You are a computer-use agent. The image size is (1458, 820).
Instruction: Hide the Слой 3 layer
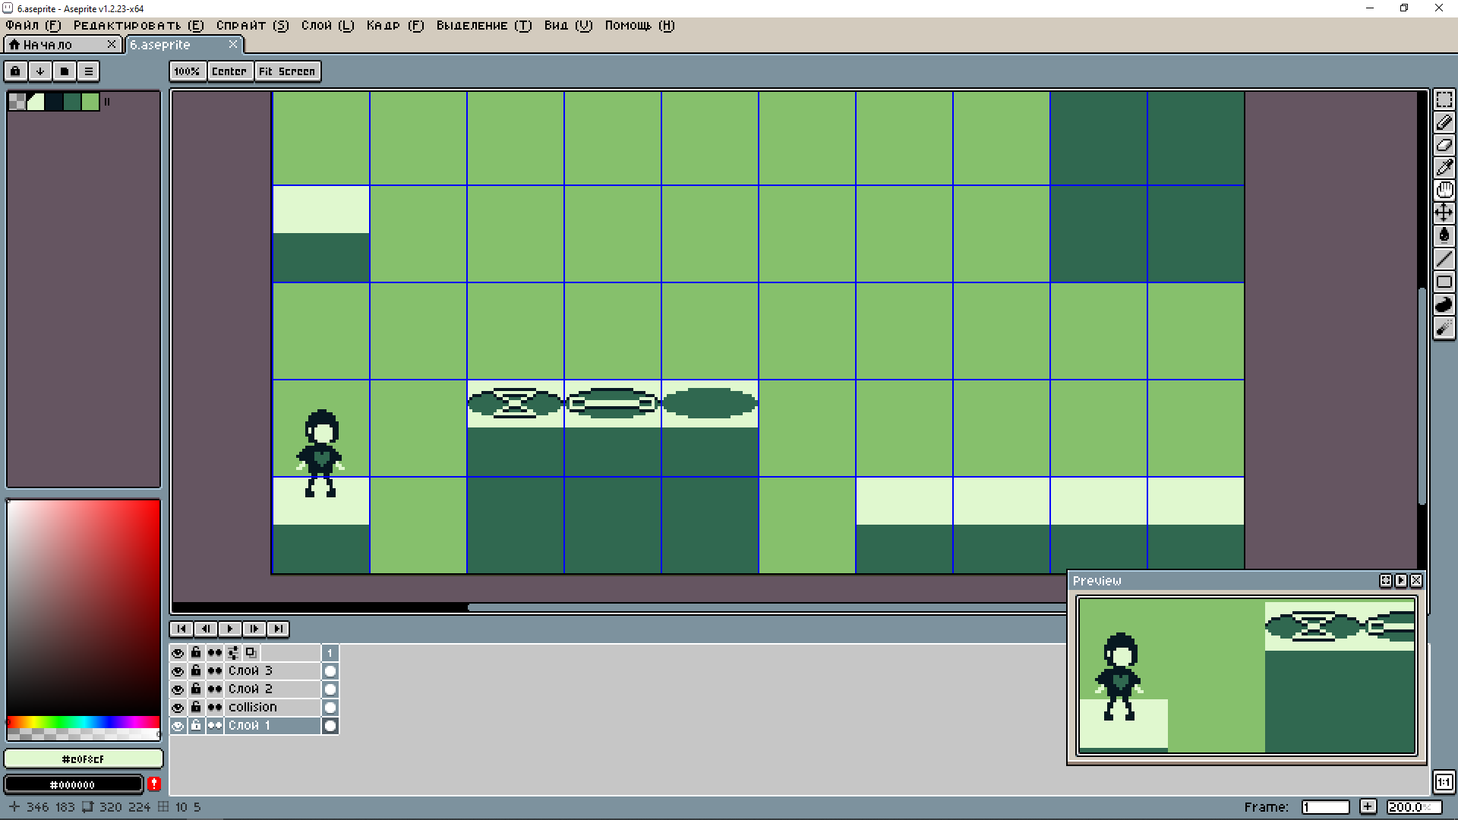click(x=178, y=671)
